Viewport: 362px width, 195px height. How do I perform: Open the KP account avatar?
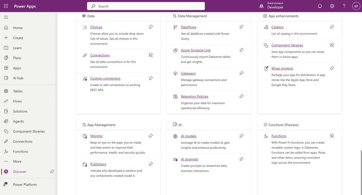pos(356,6)
